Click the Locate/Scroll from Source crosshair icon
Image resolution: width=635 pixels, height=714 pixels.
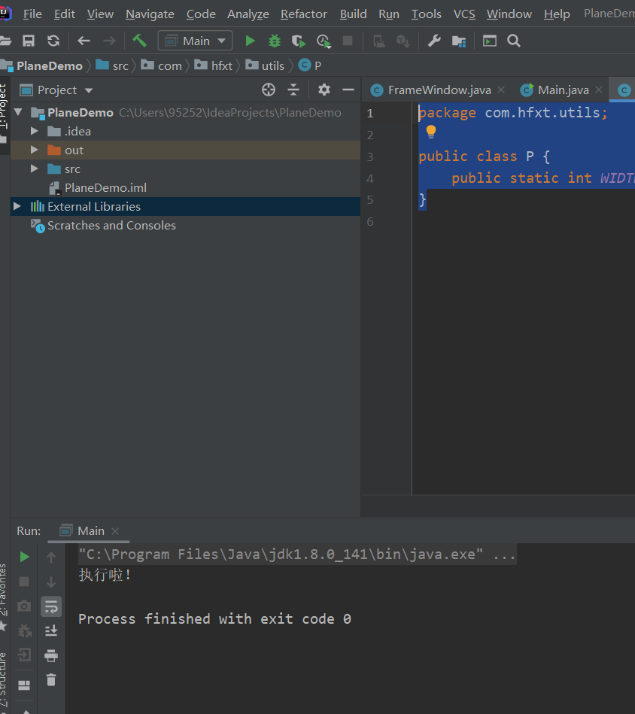269,90
